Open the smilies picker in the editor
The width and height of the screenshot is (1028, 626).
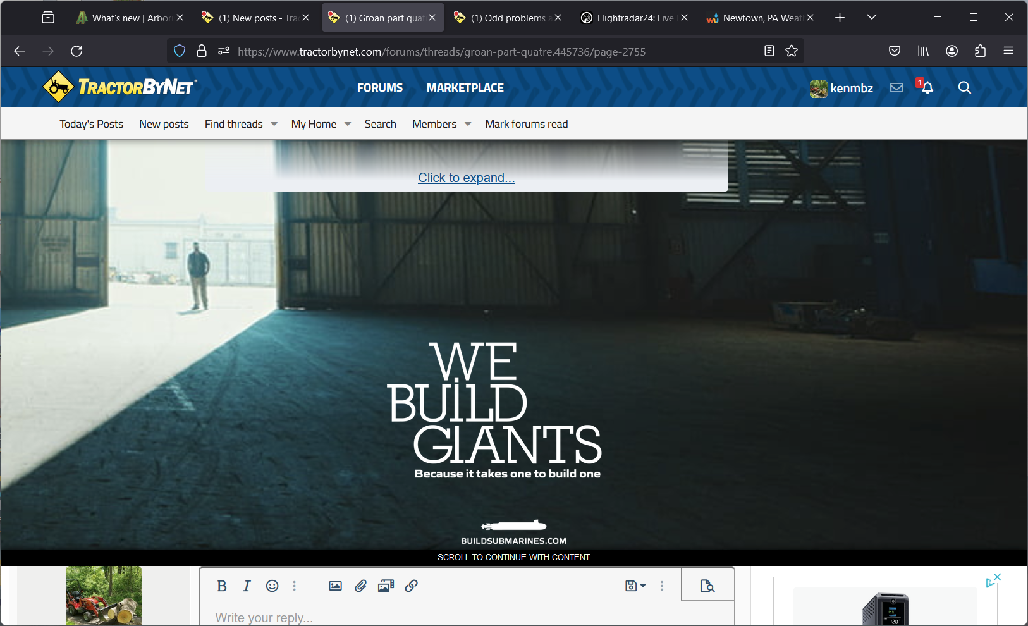(x=272, y=586)
